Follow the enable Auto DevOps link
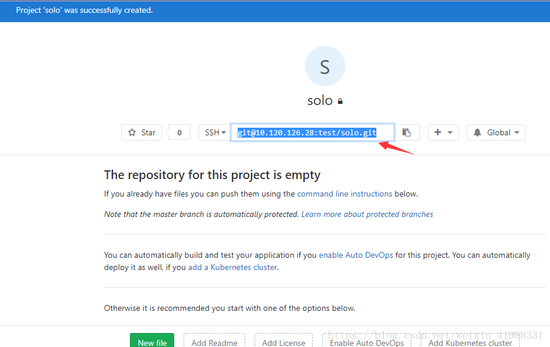 (x=355, y=255)
